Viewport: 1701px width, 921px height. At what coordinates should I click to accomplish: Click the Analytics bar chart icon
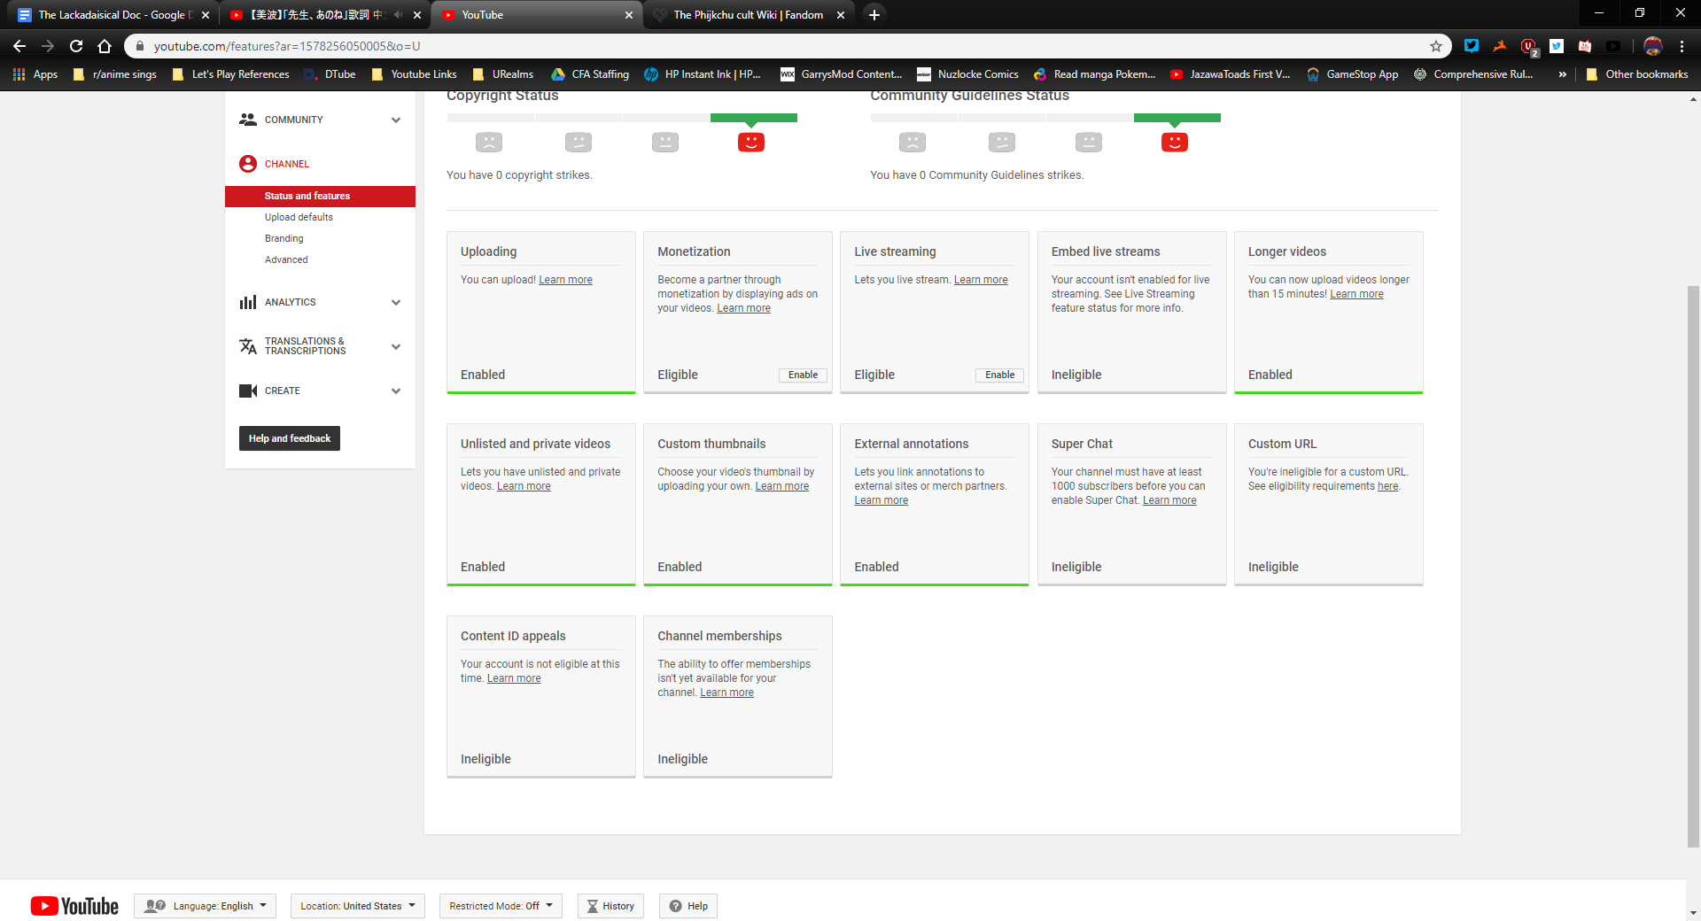pyautogui.click(x=248, y=302)
